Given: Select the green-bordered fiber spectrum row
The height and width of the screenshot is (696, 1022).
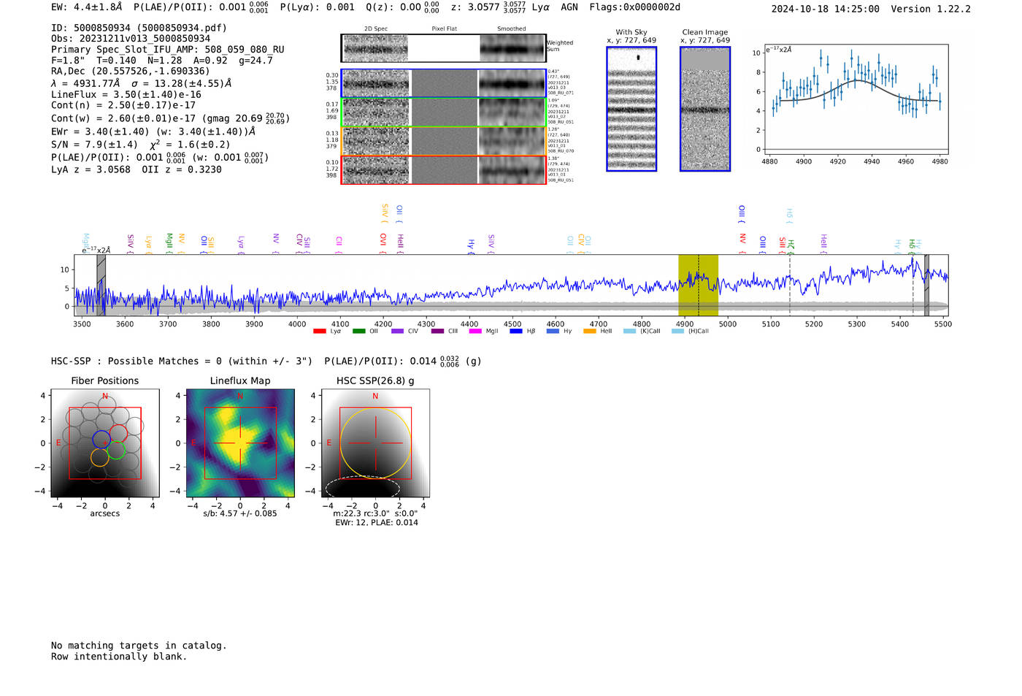Looking at the screenshot, I should tap(444, 112).
